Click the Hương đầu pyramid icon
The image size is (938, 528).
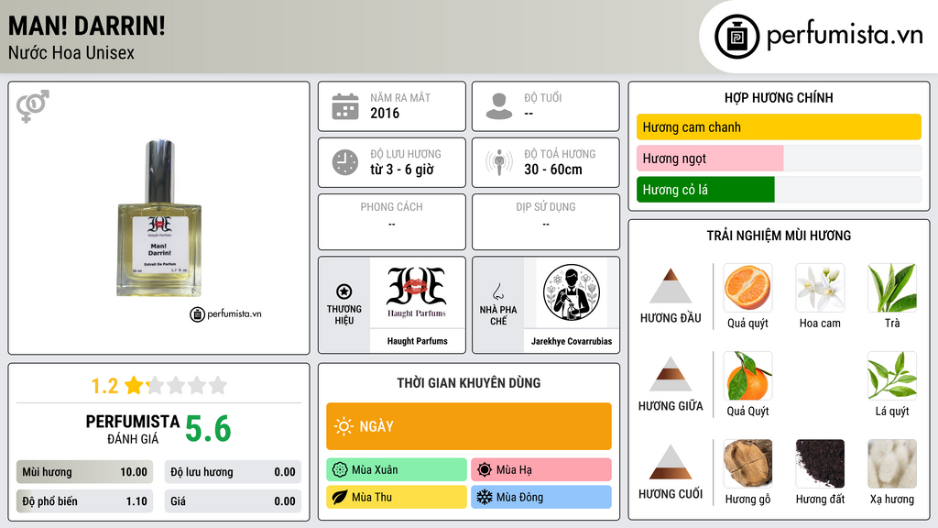coord(670,286)
